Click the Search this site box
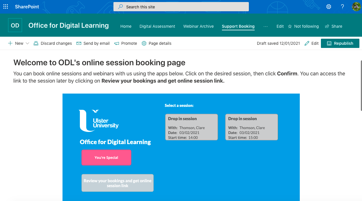This screenshot has width=362, height=201. coord(181,7)
